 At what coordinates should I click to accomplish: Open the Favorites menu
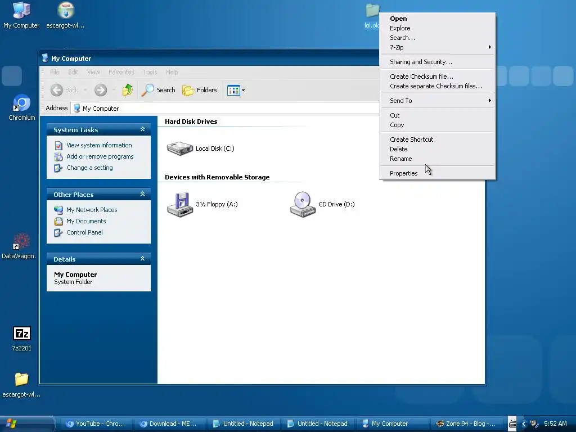(121, 72)
